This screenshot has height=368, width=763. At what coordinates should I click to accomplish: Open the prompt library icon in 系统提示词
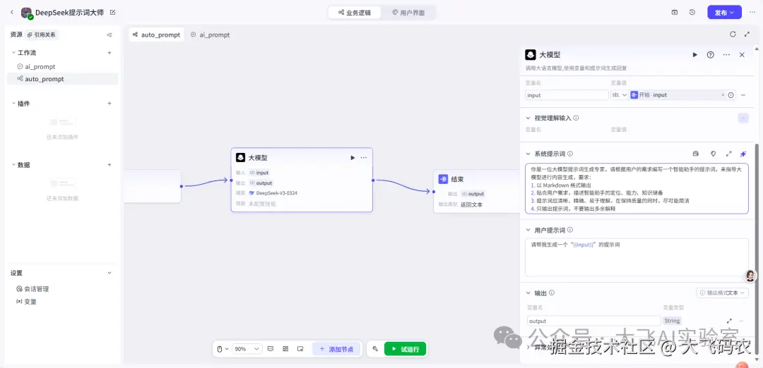(695, 154)
